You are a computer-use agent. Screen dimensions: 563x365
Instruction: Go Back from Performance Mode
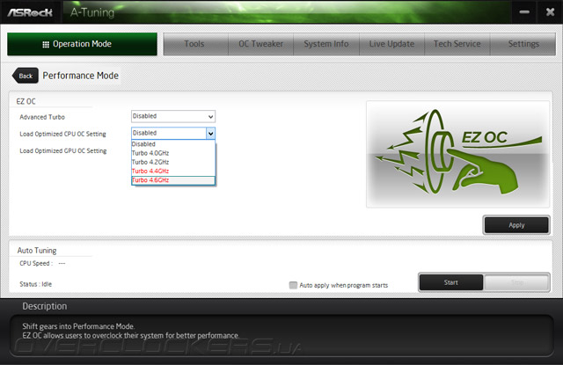pos(26,76)
